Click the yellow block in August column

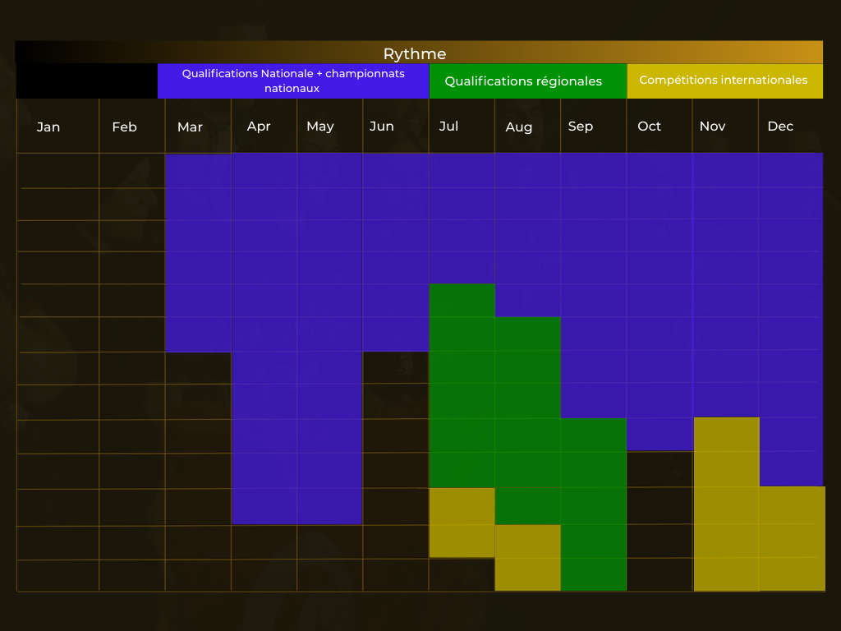click(x=527, y=557)
